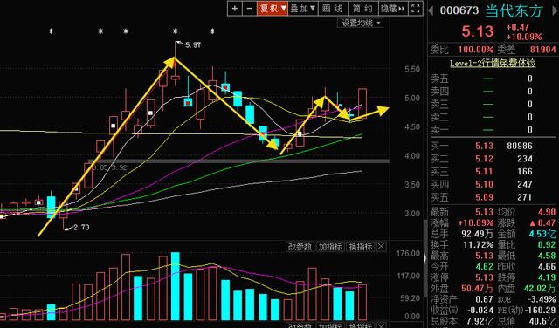The height and width of the screenshot is (328, 559).
Task: Click 换指标 to change indicator
Action: 361,247
